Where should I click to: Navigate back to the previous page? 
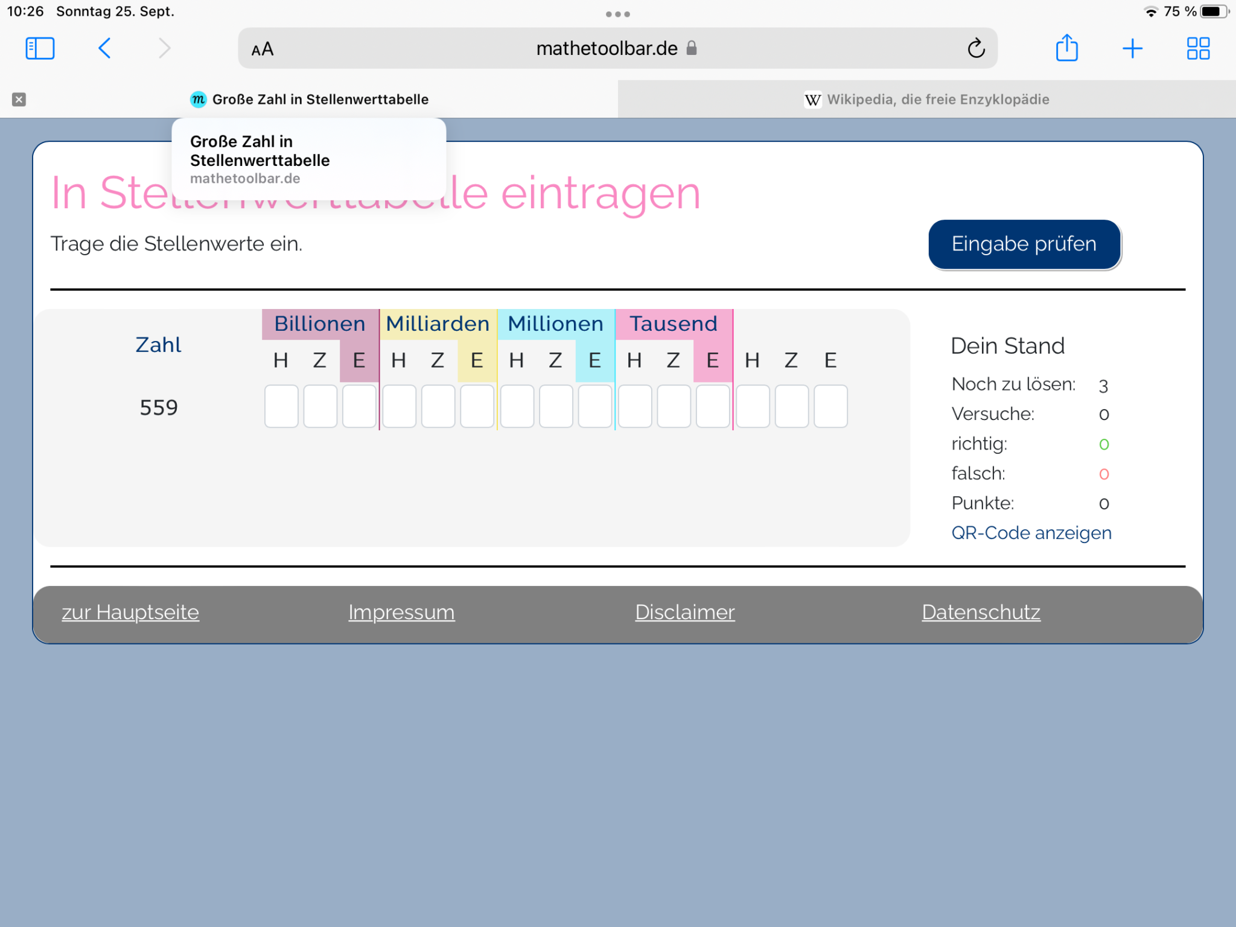coord(104,48)
